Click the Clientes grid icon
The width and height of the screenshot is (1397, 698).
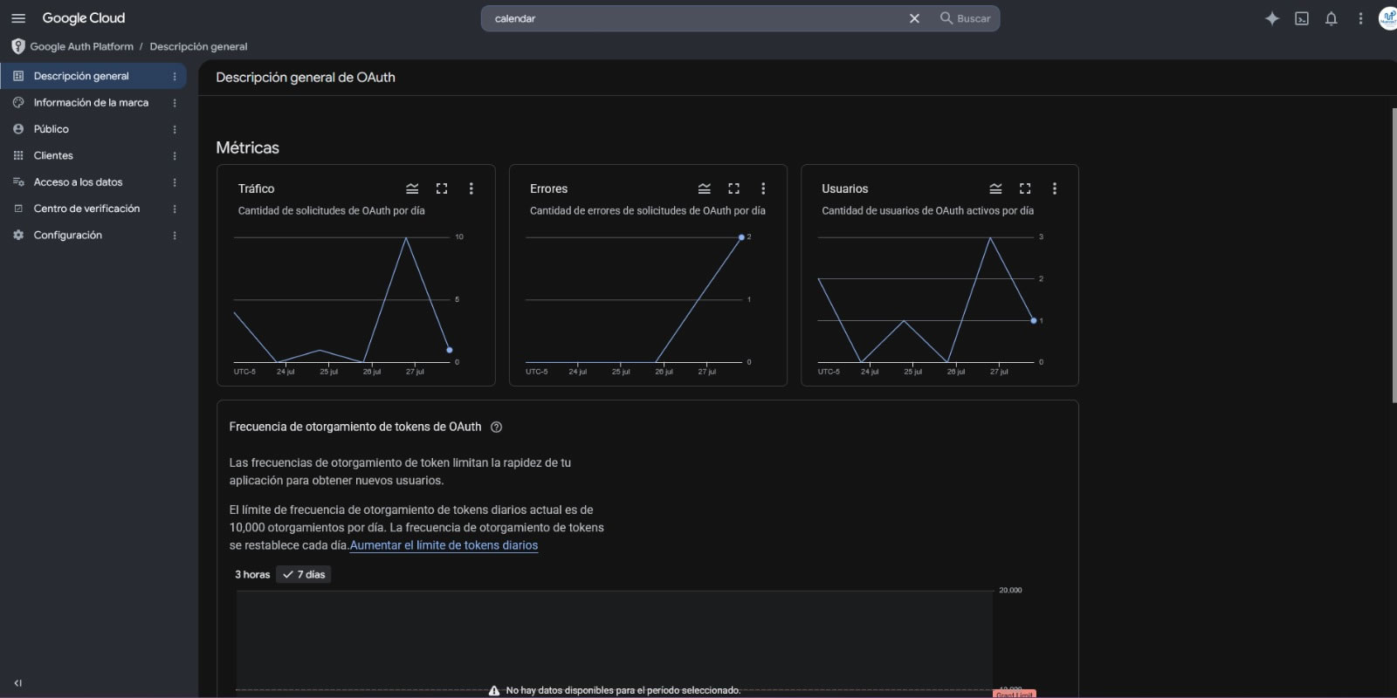[18, 155]
